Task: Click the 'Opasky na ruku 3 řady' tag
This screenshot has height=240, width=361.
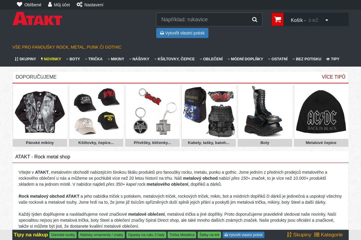Action: point(146,235)
